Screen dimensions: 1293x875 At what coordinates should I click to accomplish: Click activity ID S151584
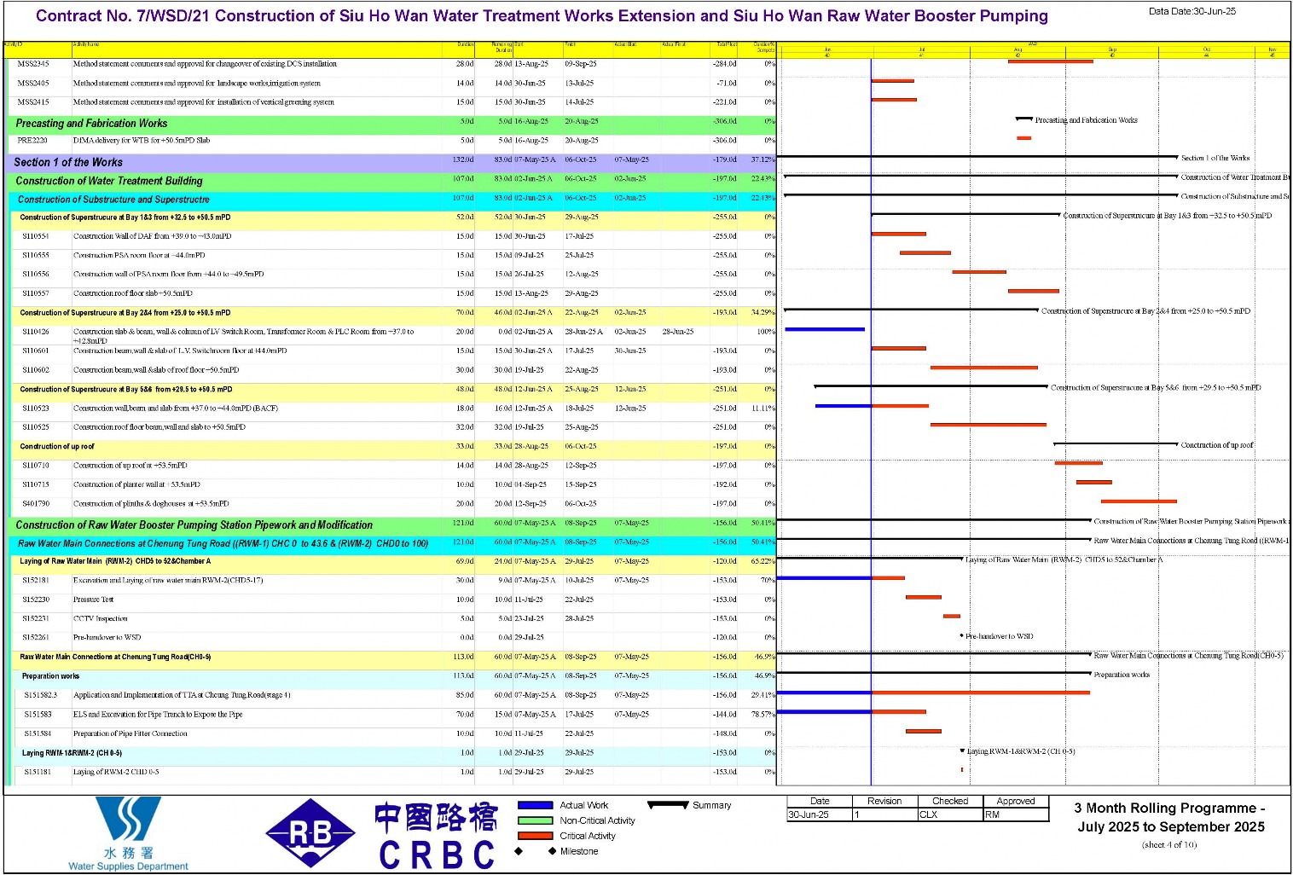tap(38, 733)
